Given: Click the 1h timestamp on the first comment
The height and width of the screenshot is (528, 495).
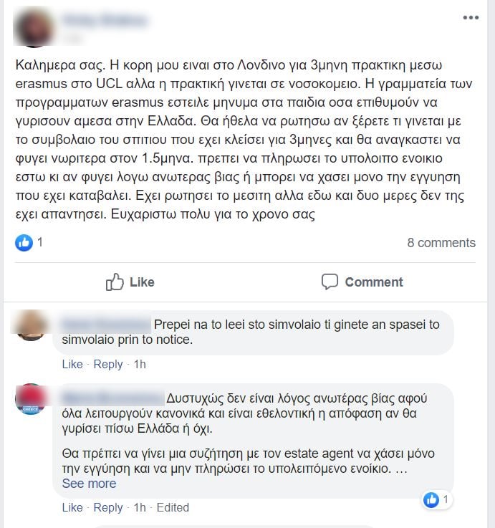Looking at the screenshot, I should point(140,364).
